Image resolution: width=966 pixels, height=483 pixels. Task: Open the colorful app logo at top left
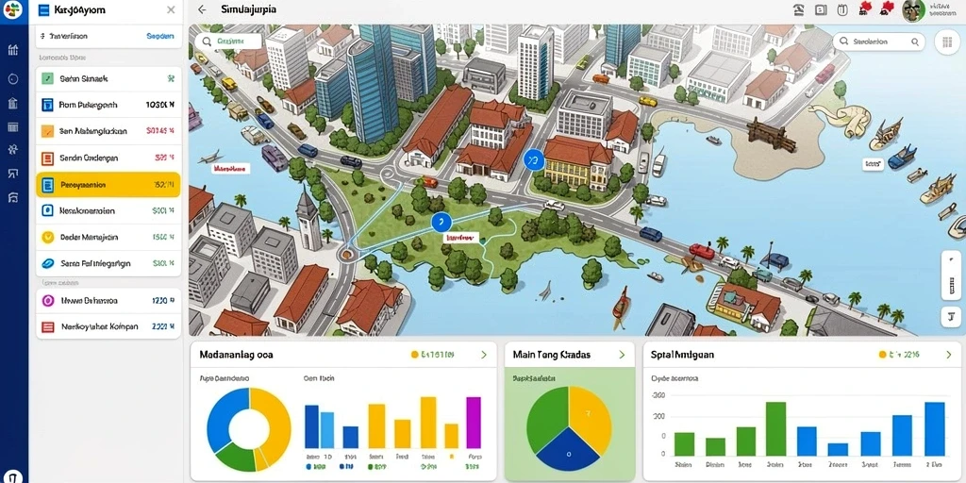tap(12, 9)
